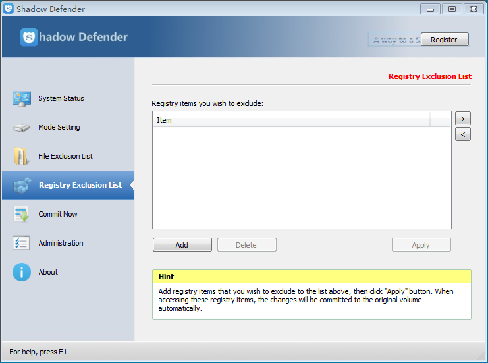
Task: Open the System Status page
Action: (x=61, y=99)
